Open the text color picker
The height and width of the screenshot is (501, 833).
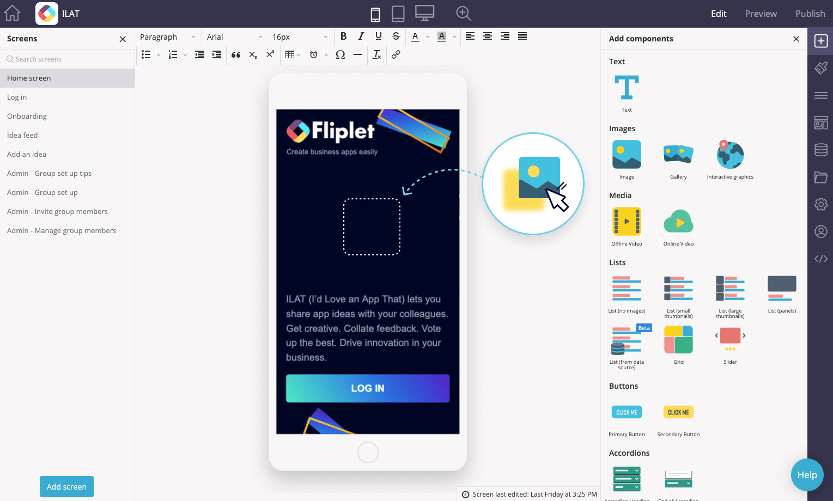point(415,36)
